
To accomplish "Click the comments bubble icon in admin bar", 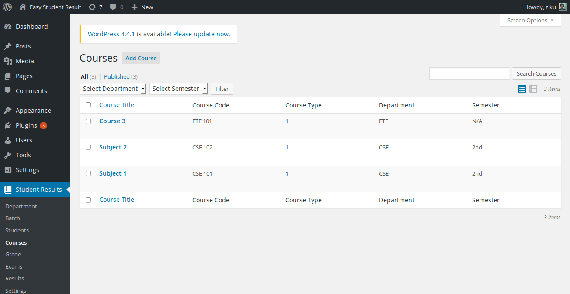I will point(113,7).
